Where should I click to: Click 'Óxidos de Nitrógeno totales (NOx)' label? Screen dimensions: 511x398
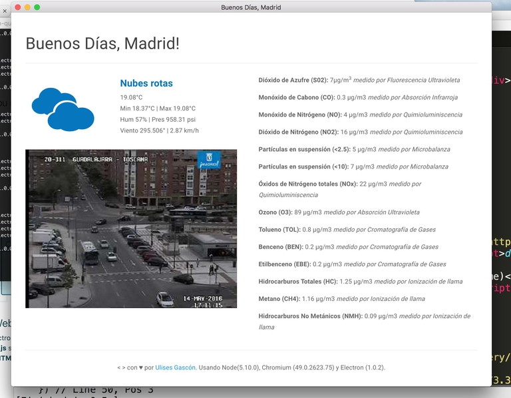pos(308,184)
